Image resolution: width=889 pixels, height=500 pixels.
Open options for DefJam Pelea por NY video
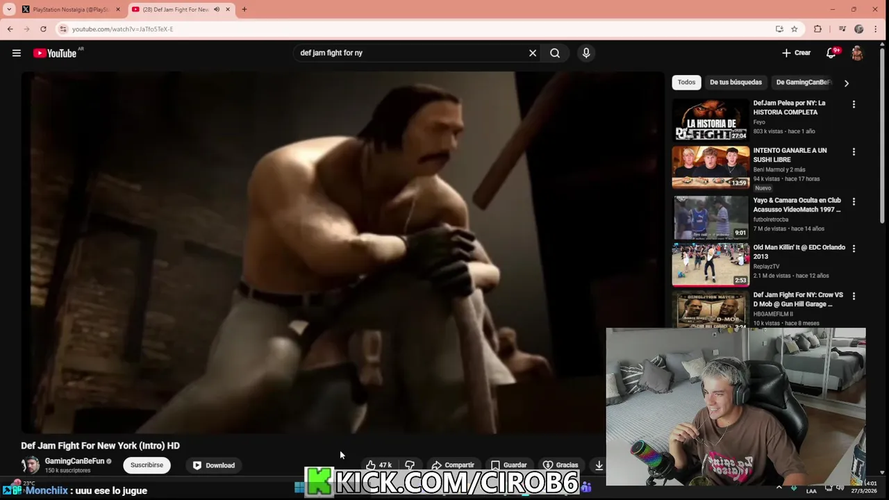854,104
